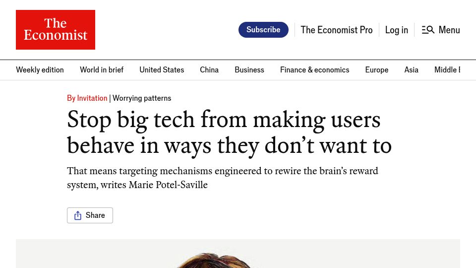Open The Economist Pro link
This screenshot has width=476, height=268.
pyautogui.click(x=336, y=30)
